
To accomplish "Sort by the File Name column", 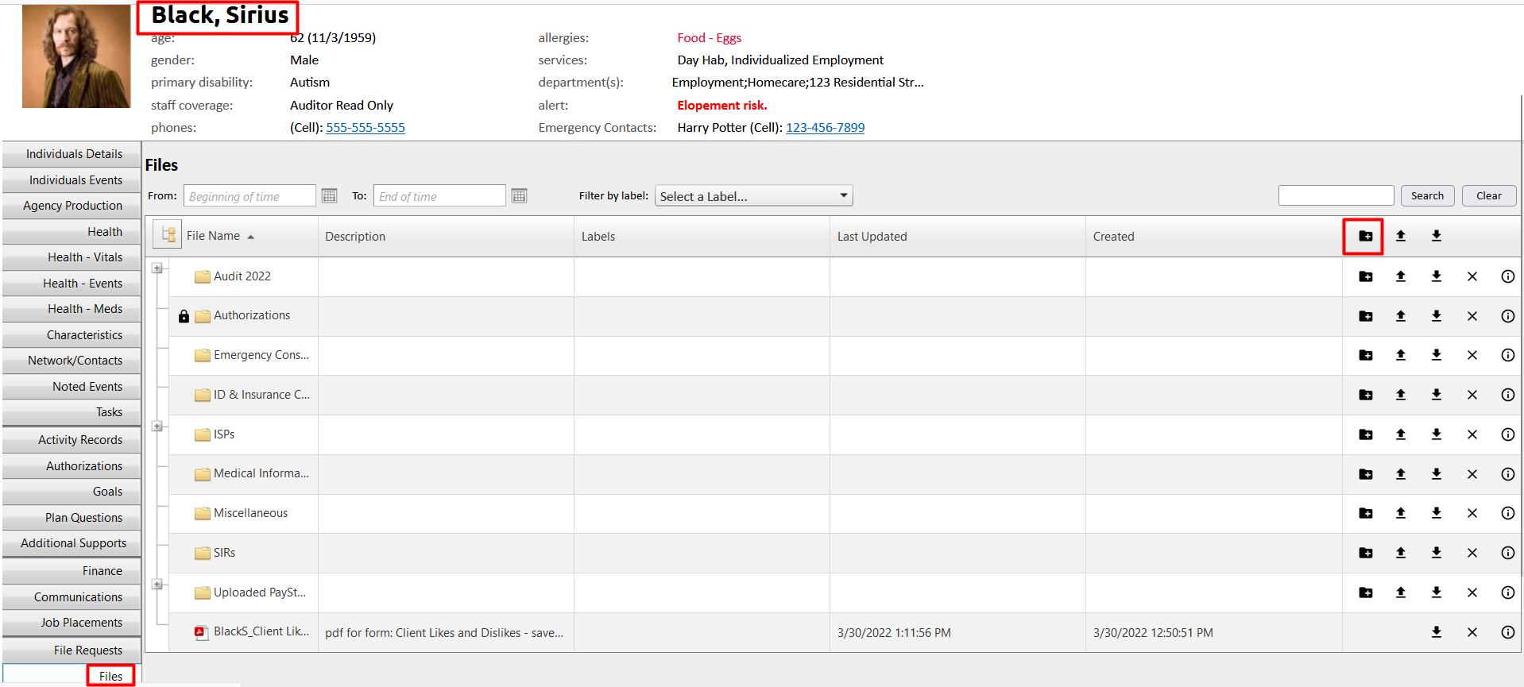I will pyautogui.click(x=213, y=236).
